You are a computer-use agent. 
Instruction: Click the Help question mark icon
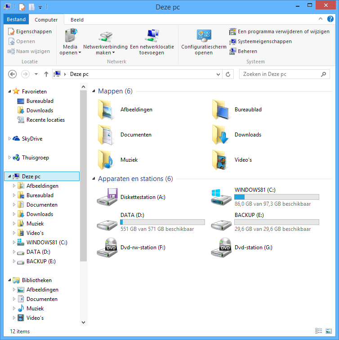click(x=330, y=19)
